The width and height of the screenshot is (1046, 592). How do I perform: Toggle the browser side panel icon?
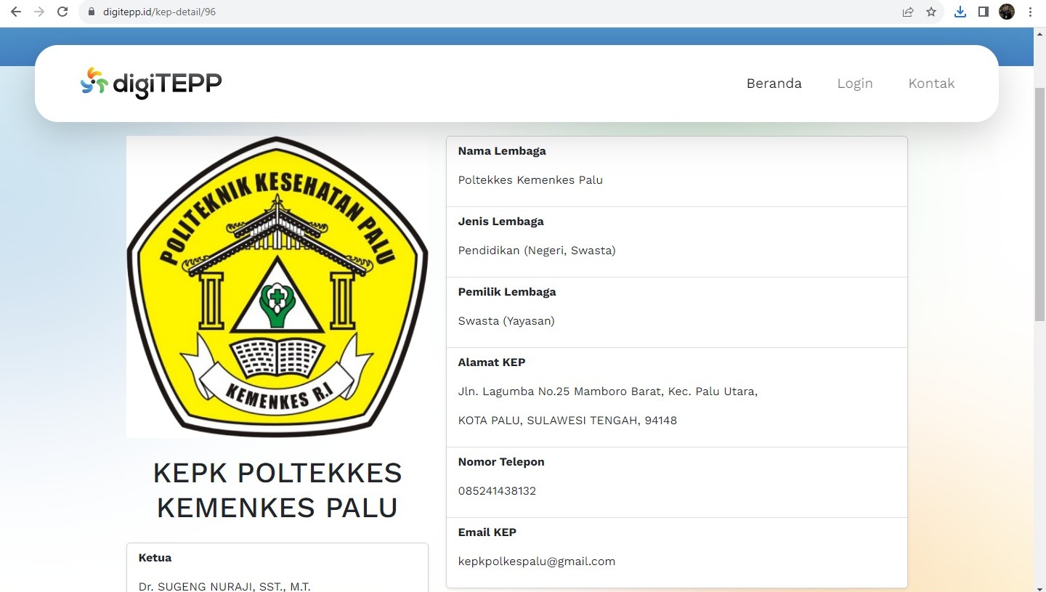984,12
